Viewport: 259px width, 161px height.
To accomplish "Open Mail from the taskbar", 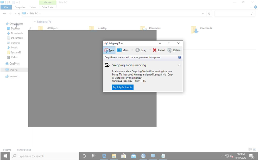I will (133, 156).
